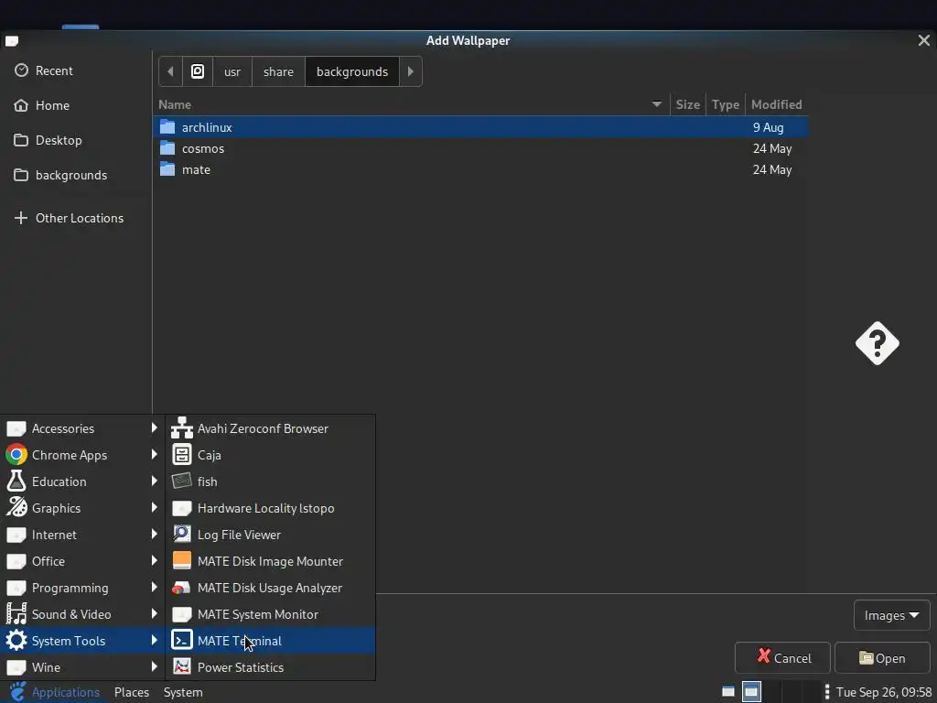The width and height of the screenshot is (937, 703).
Task: Click the dialog title bar icon
Action: (12, 40)
